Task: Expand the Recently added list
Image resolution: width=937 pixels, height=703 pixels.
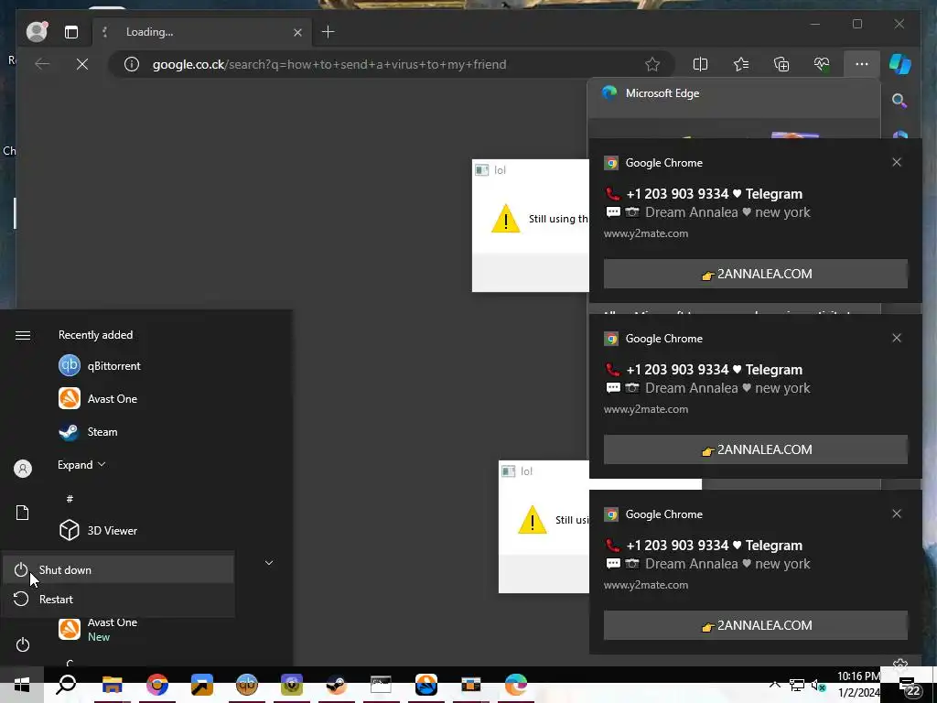Action: coord(81,464)
